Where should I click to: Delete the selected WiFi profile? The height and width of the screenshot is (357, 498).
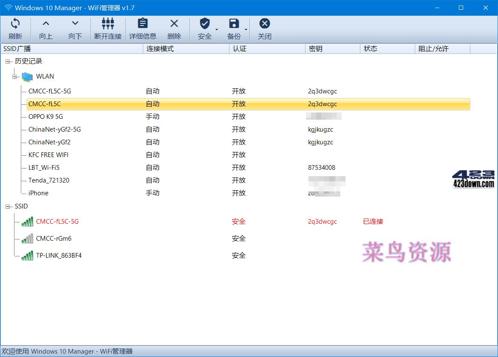174,28
